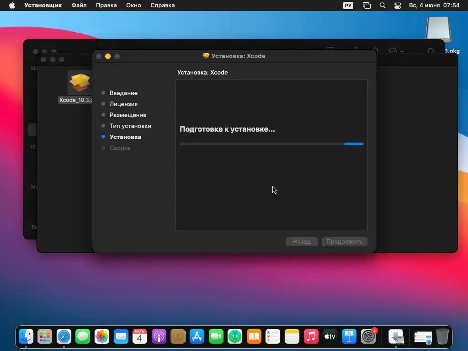Click the Установка: Xcode heading
Screen dimensions: 468x351
[202, 72]
